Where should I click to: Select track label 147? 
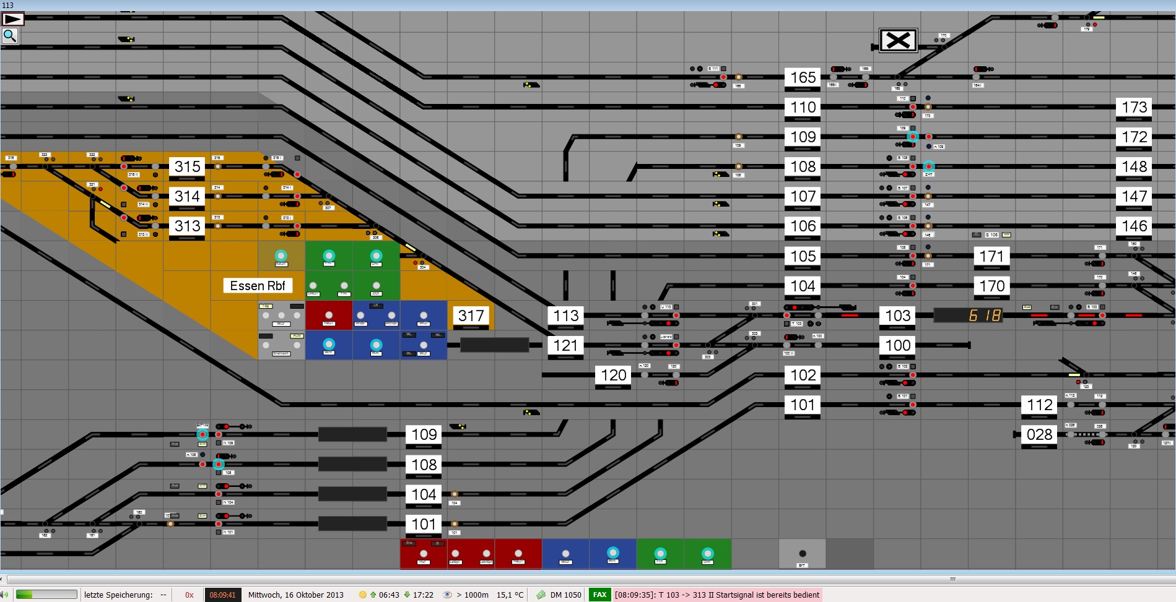(1134, 196)
